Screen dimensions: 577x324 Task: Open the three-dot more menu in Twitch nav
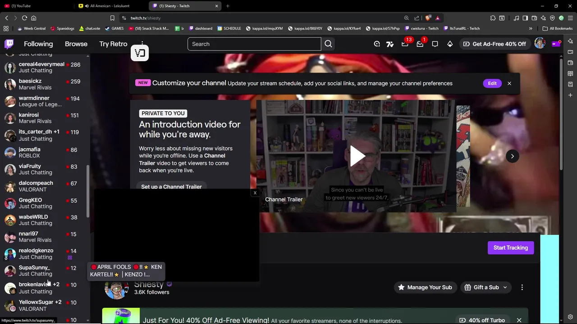pos(142,44)
